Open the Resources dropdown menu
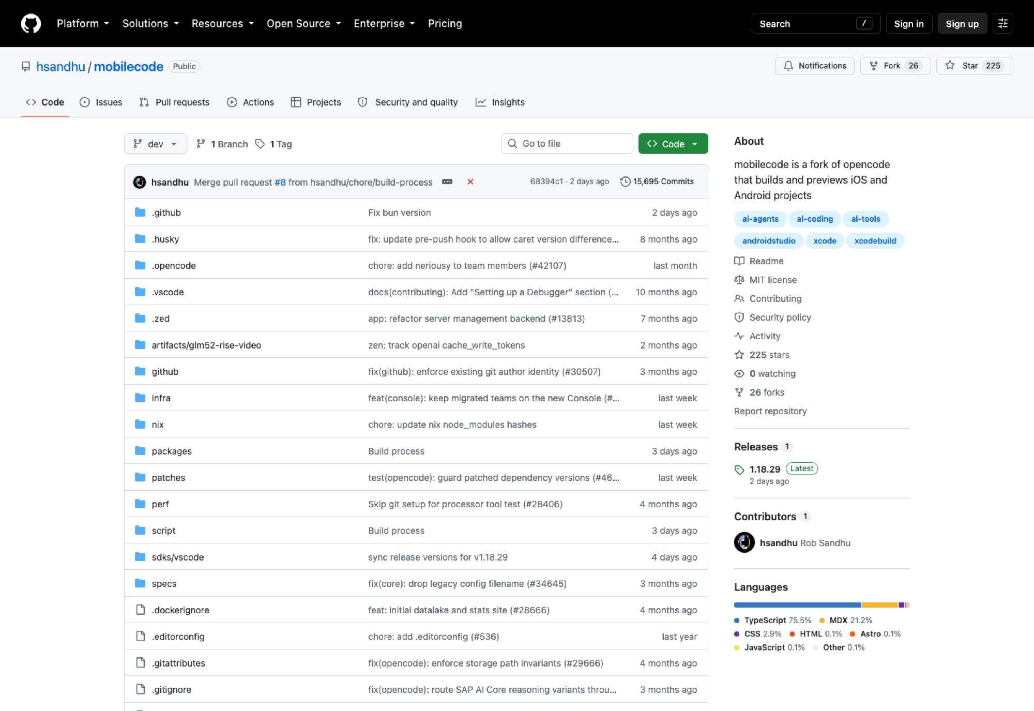This screenshot has height=711, width=1034. [x=222, y=23]
